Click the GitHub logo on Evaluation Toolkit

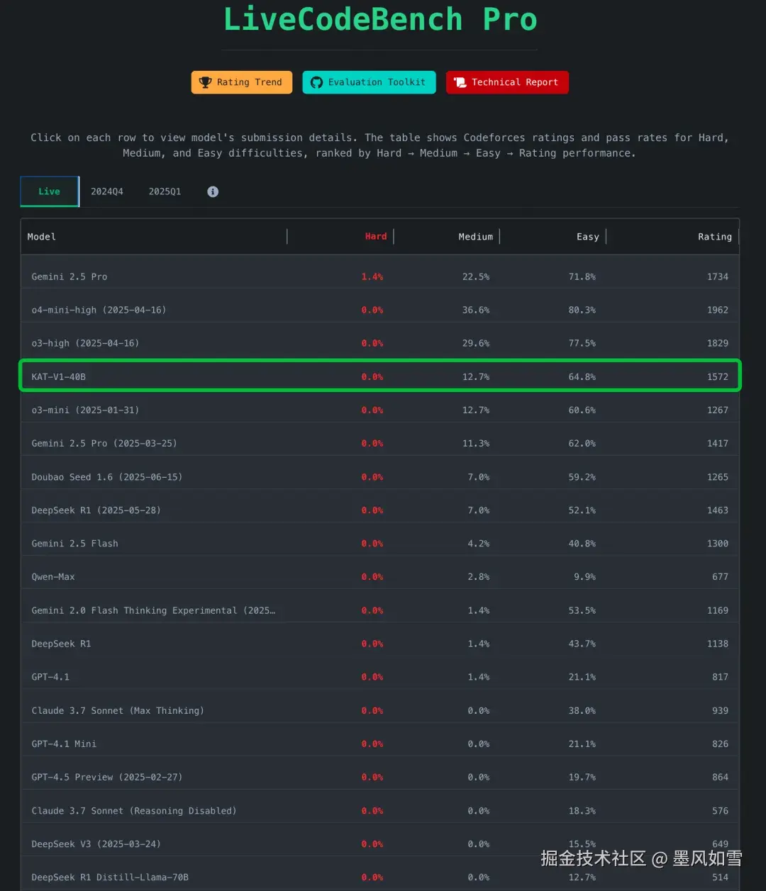pyautogui.click(x=316, y=82)
